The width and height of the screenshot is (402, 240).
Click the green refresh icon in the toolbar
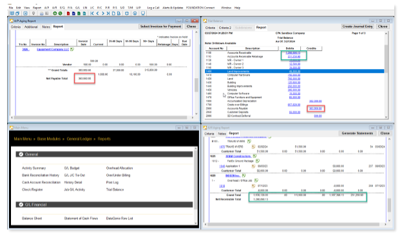coord(55,14)
